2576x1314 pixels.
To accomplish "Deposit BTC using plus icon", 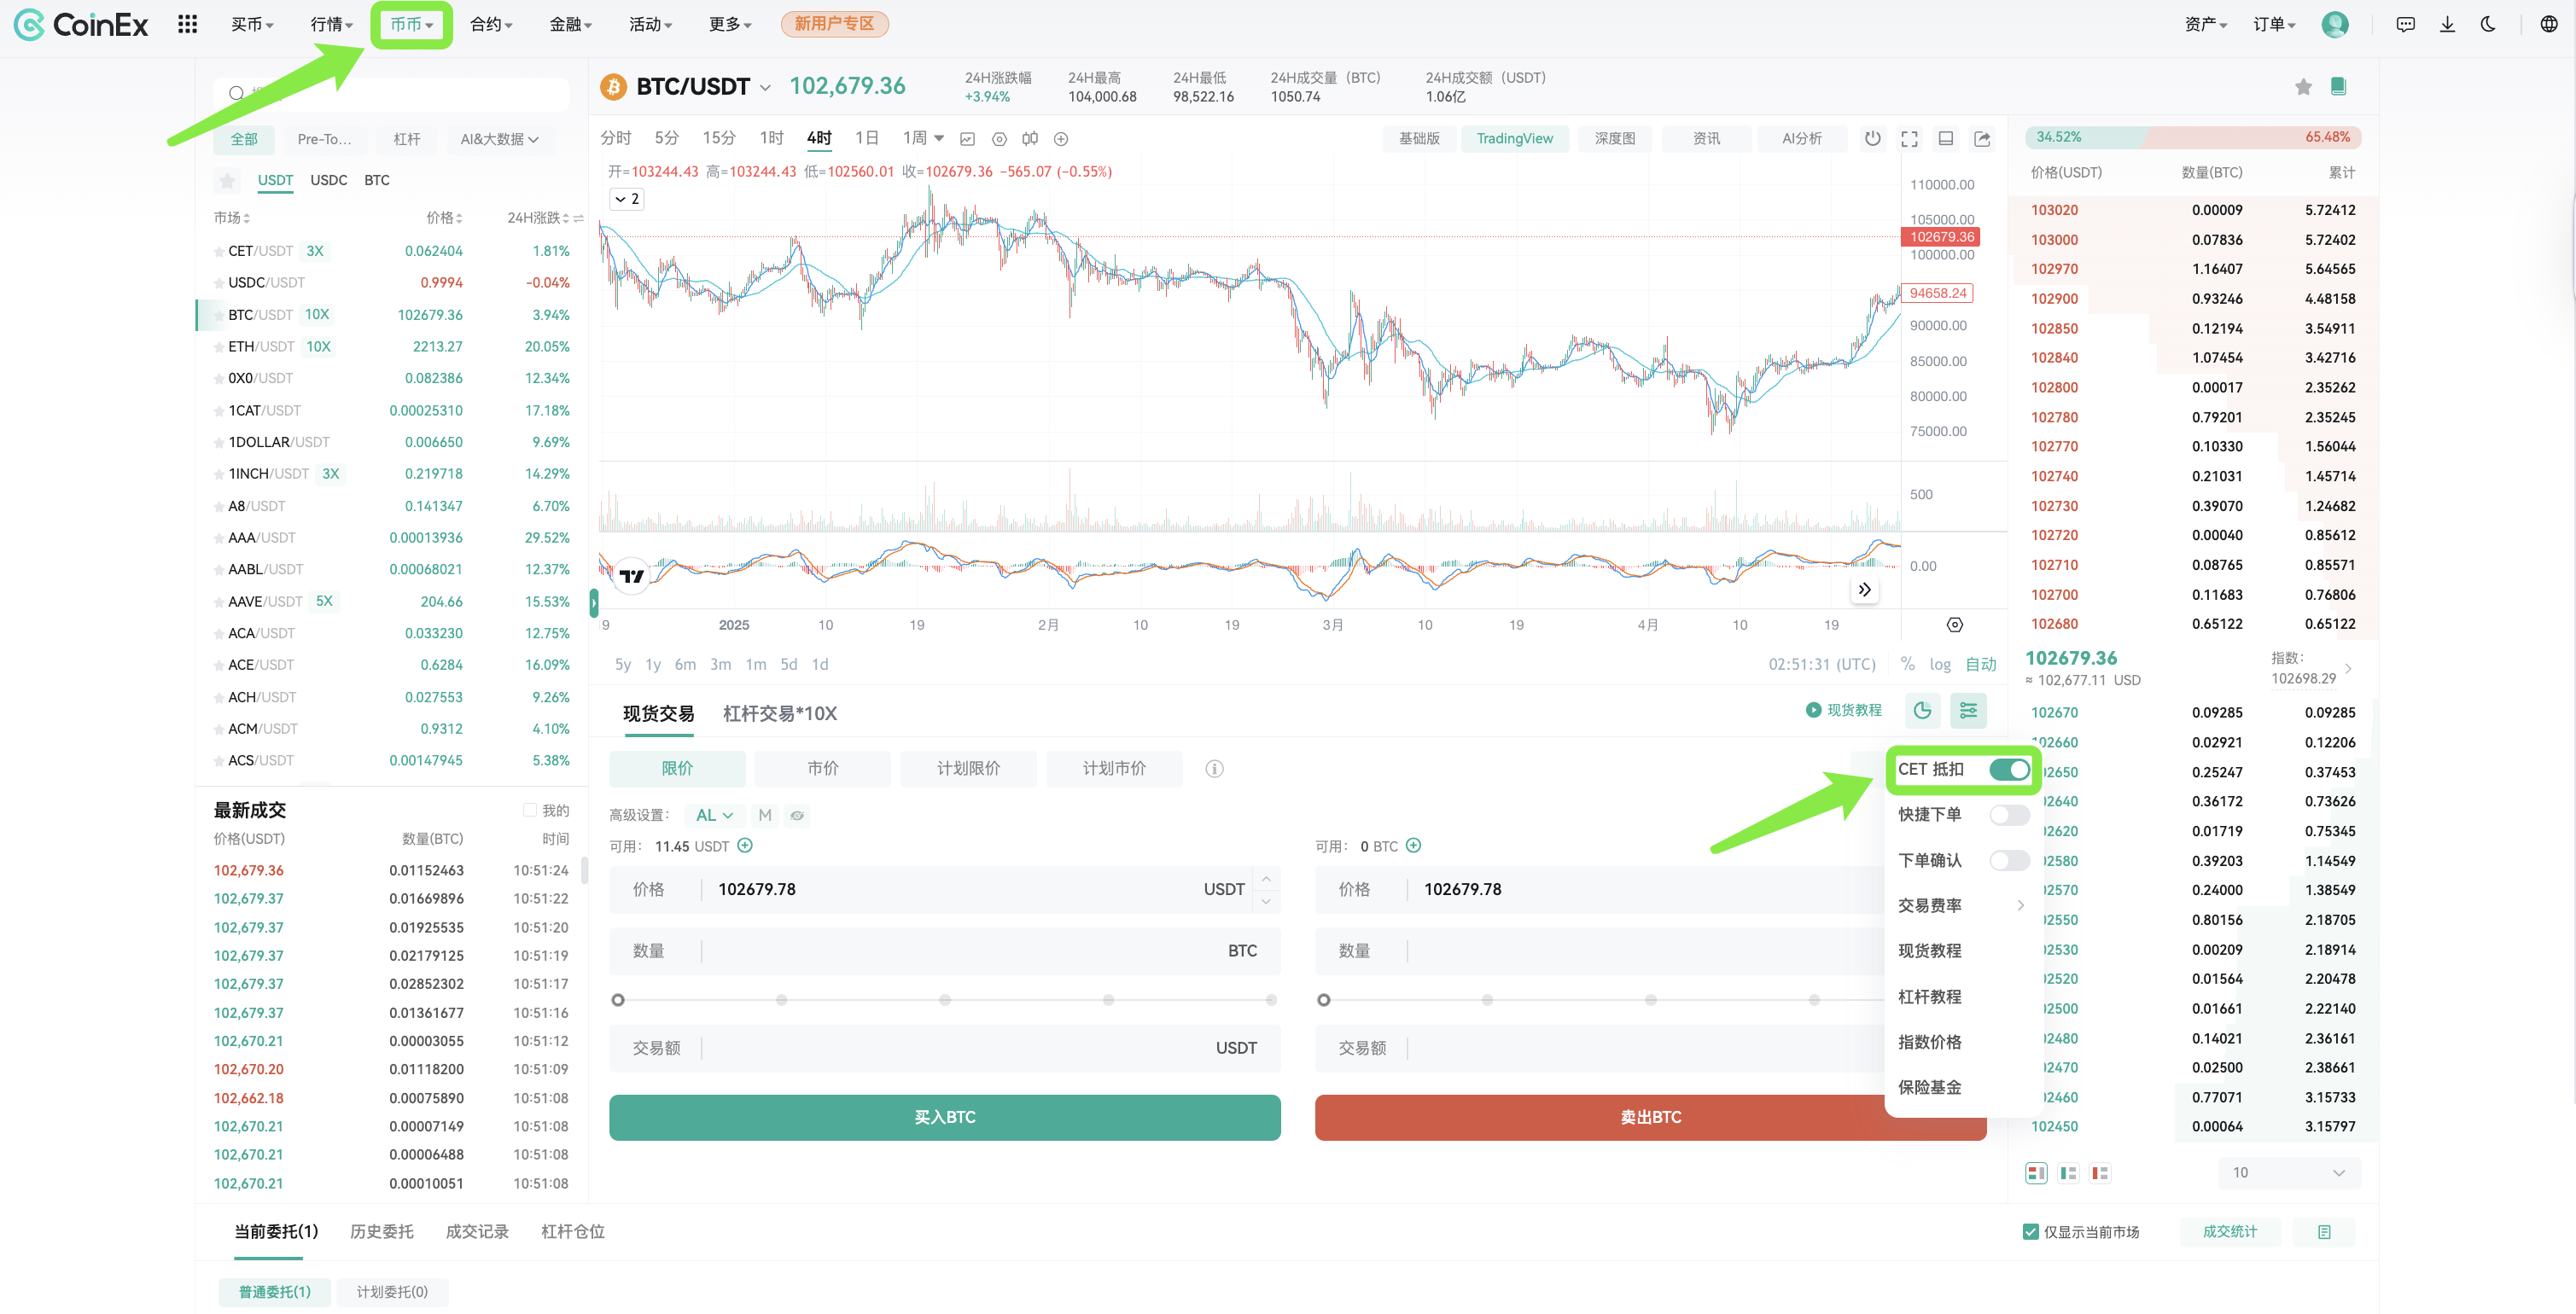I will [1413, 846].
